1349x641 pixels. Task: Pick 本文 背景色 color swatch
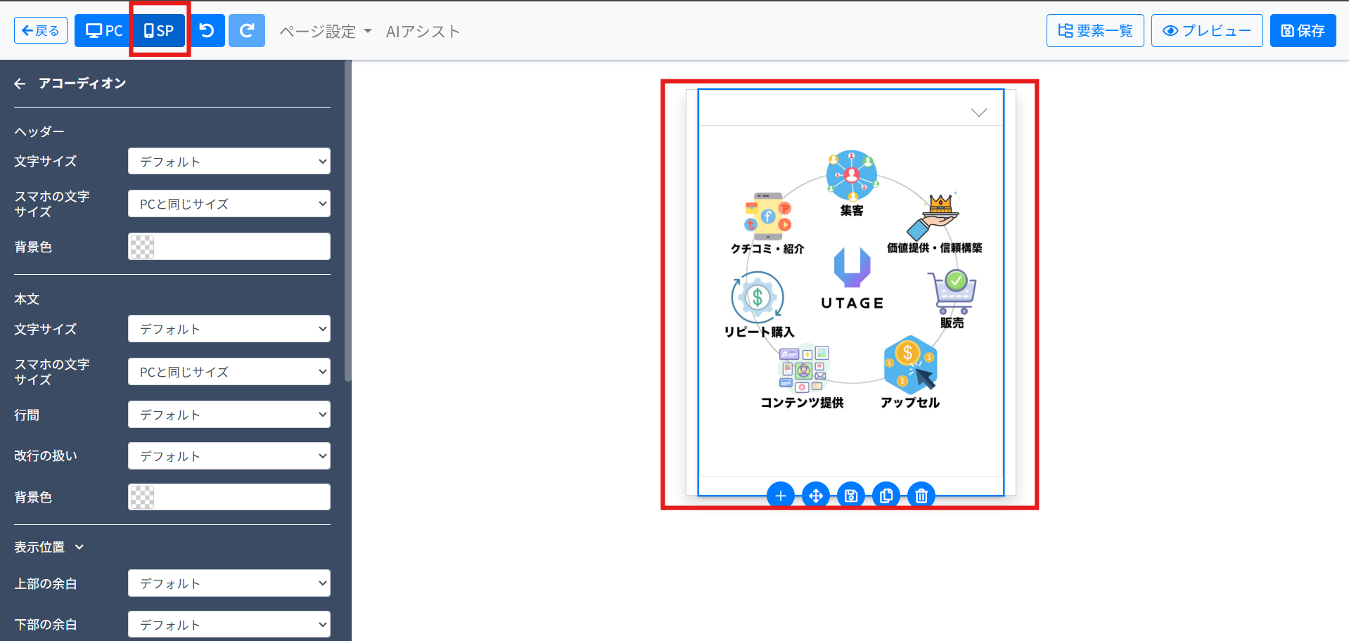(142, 497)
